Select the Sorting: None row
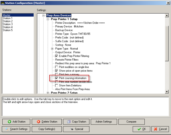The width and height of the screenshot is (171, 135). (63, 45)
